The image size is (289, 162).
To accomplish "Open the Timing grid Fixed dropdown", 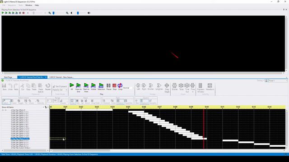I will coord(278,81).
